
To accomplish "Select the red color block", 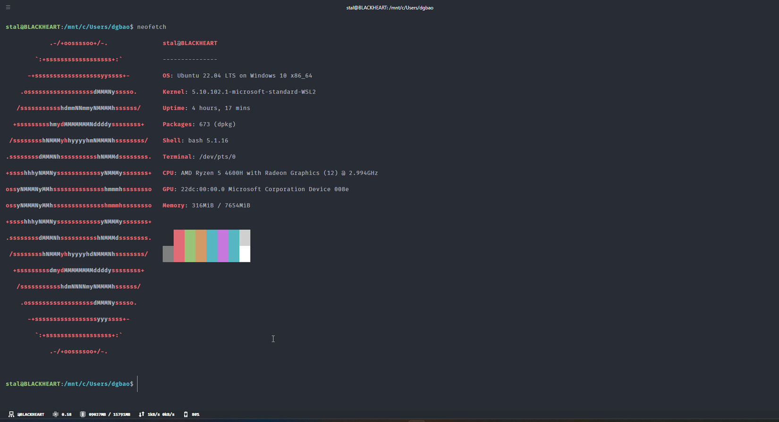I will (179, 246).
